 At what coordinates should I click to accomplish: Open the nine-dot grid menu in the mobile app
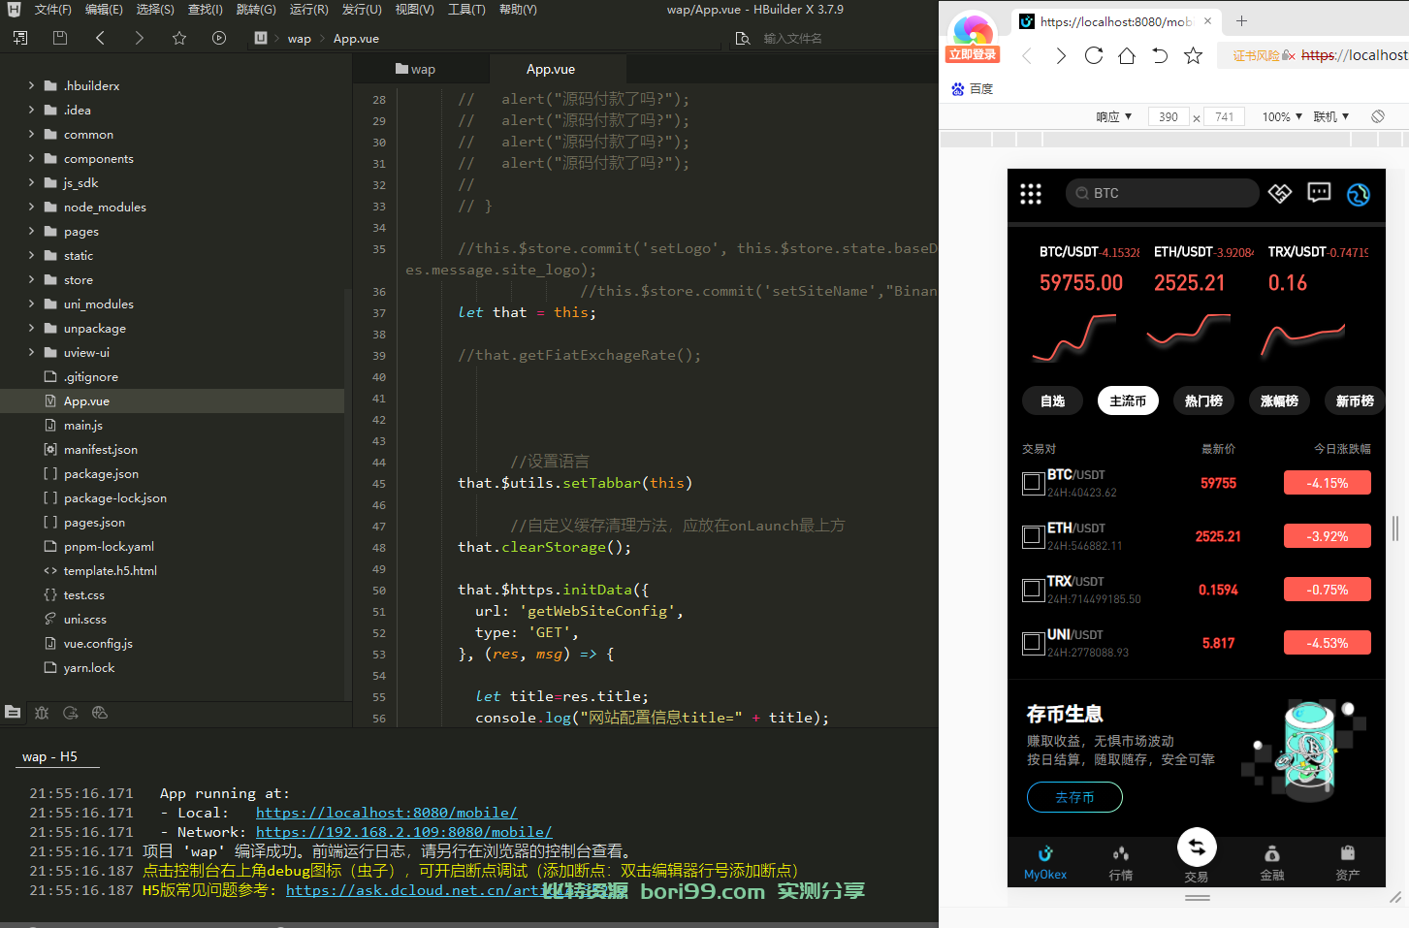[x=1031, y=194]
